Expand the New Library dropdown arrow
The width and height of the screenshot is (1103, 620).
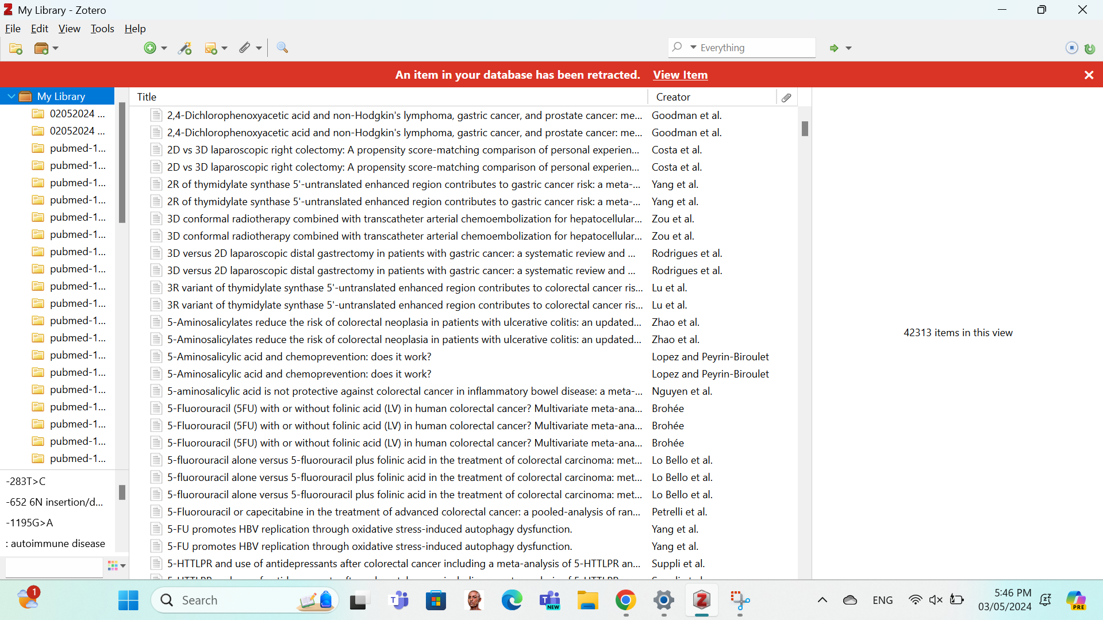point(56,48)
